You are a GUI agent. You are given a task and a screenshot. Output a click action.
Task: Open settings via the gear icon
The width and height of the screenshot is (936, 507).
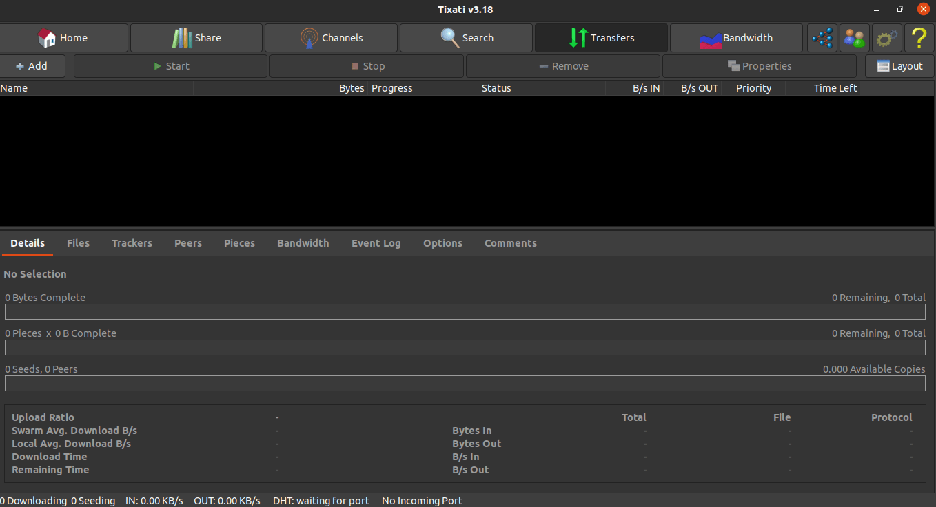[x=887, y=38]
